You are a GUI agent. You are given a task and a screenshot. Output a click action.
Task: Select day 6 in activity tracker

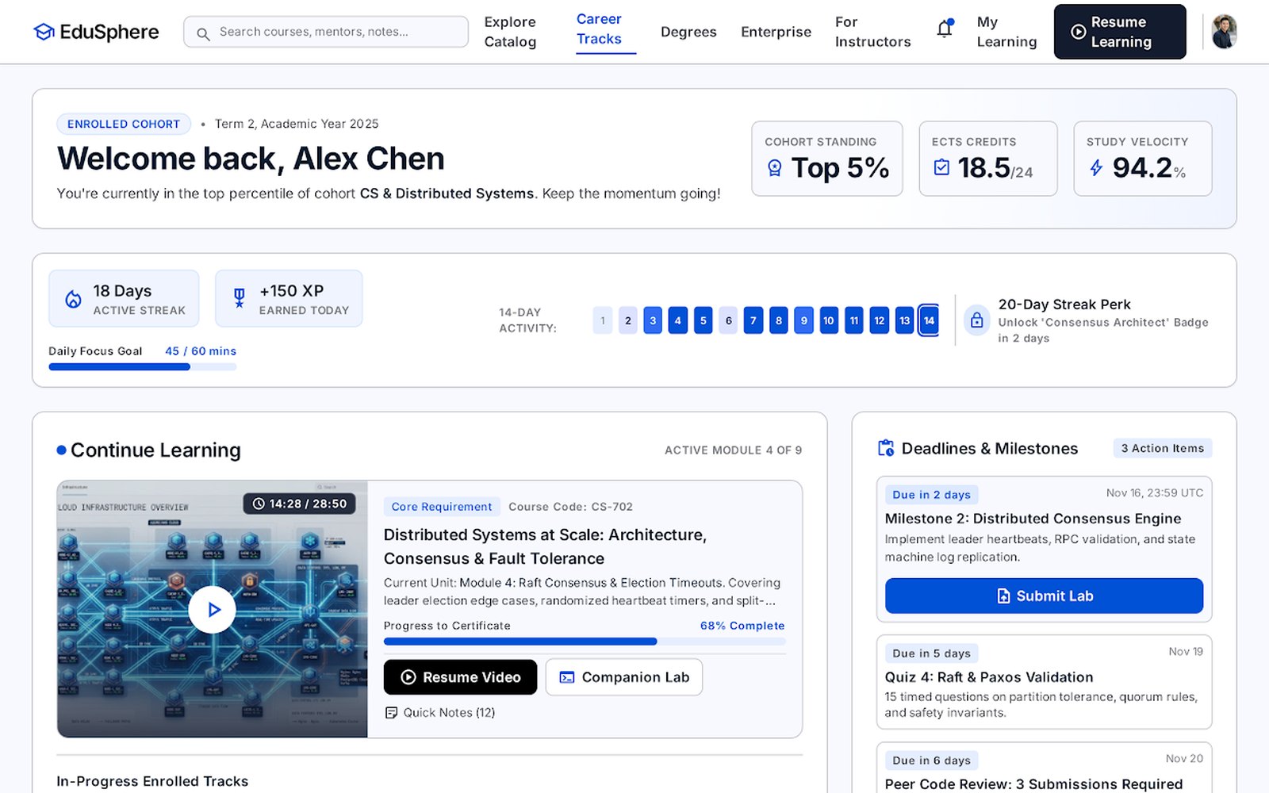pos(728,320)
